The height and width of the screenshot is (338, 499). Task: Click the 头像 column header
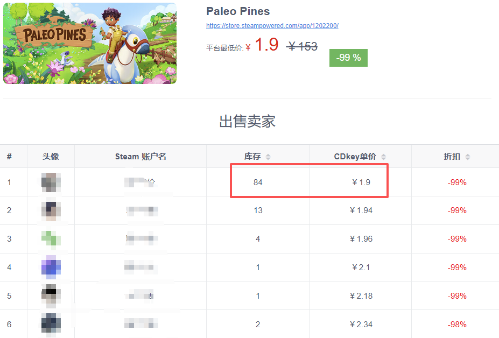pos(51,157)
